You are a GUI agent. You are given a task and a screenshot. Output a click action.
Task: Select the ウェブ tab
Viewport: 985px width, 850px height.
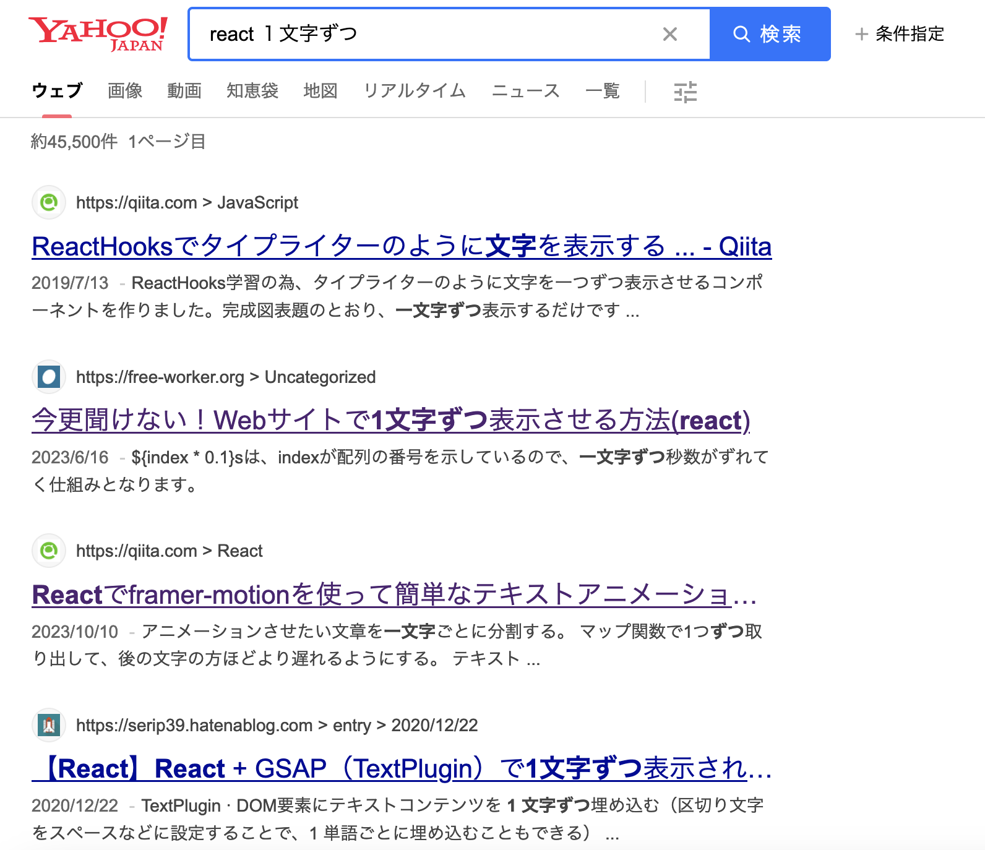pyautogui.click(x=57, y=91)
